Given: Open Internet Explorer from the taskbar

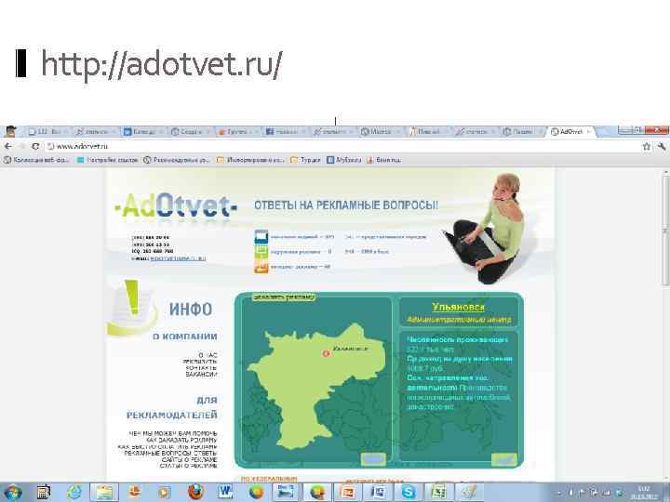Looking at the screenshot, I should 74,493.
